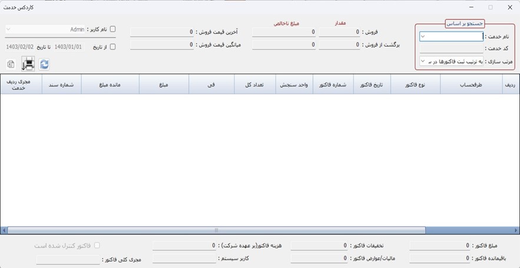The width and height of the screenshot is (520, 268).
Task: Click the refresh icon
Action: pos(44,65)
